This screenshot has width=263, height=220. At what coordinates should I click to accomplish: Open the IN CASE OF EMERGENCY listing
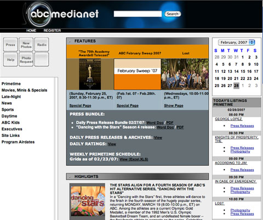236,181
